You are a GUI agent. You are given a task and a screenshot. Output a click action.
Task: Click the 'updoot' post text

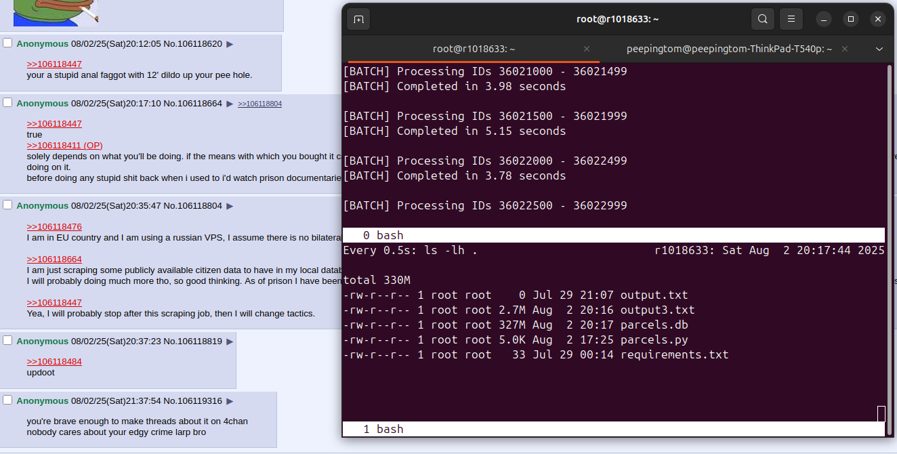[41, 373]
